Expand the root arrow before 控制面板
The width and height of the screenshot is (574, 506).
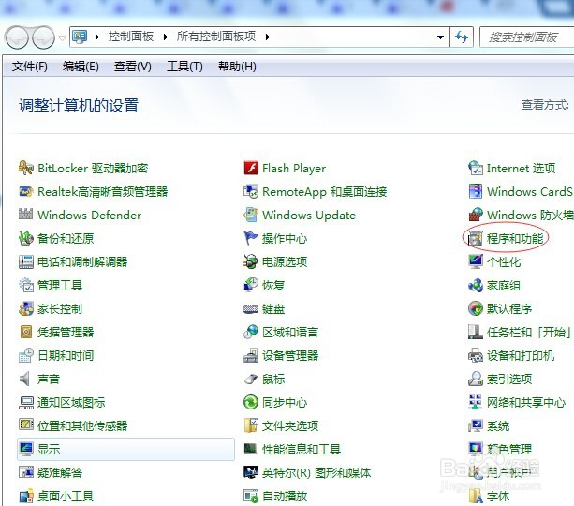tap(97, 37)
